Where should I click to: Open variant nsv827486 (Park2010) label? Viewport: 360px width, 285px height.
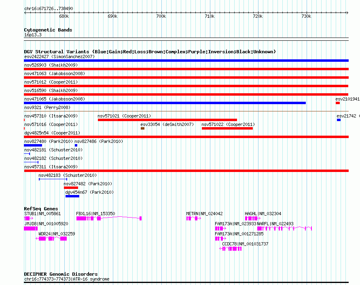coord(99,141)
